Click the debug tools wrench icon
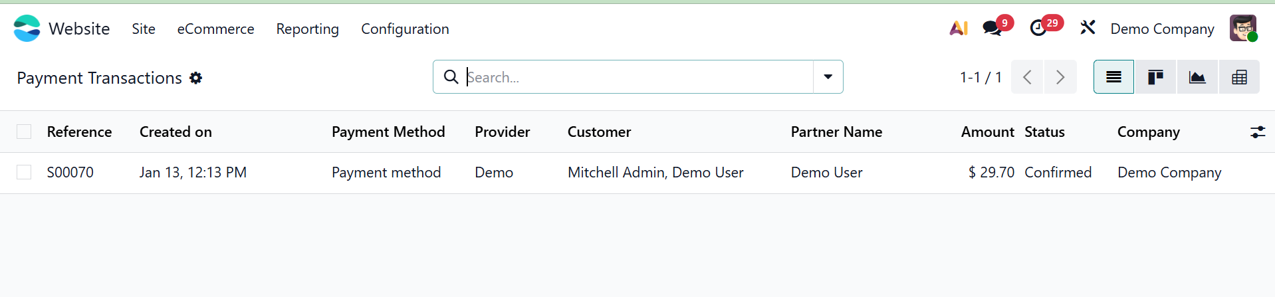 (1088, 28)
